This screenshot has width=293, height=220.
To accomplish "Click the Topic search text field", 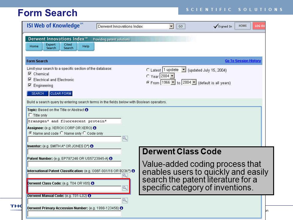I will click(74, 121).
